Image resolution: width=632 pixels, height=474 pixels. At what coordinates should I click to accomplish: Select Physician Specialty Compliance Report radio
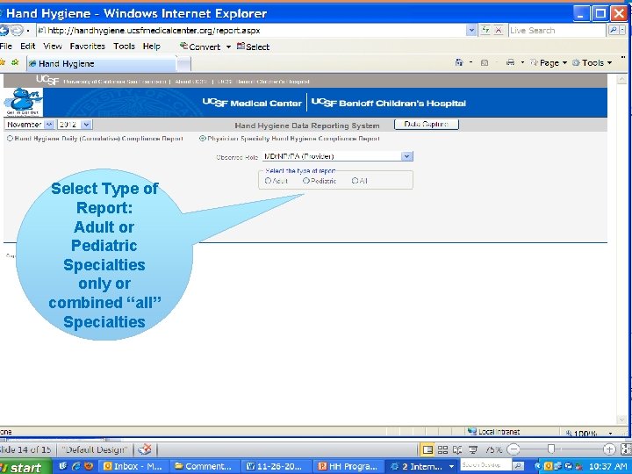coord(203,139)
